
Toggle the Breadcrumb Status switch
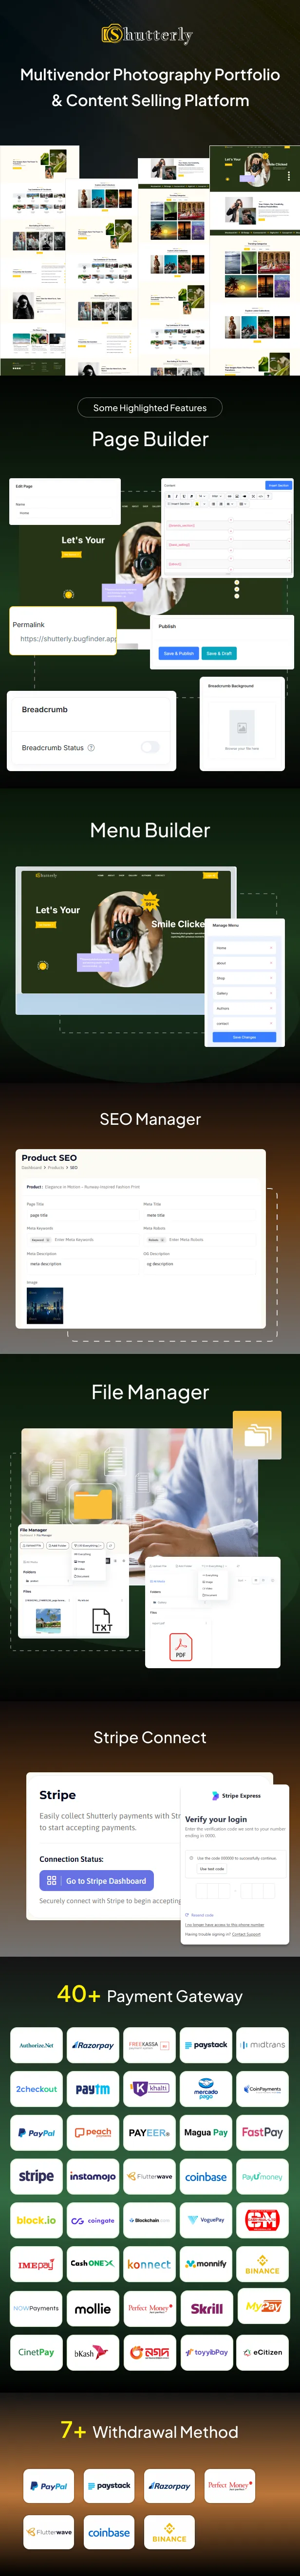pos(150,747)
